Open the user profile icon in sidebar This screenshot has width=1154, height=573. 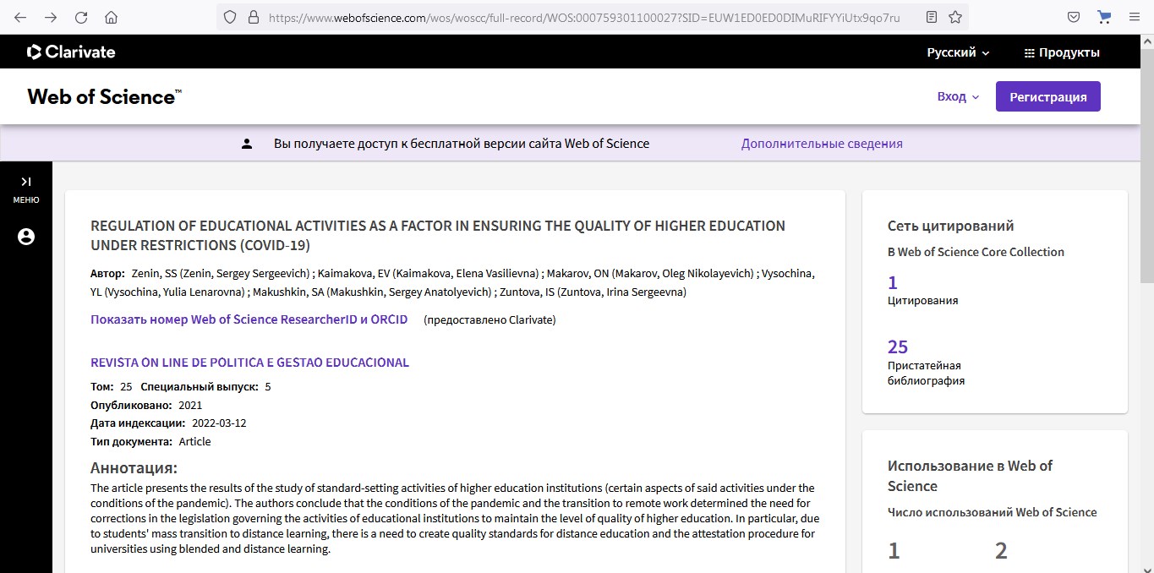(x=26, y=237)
